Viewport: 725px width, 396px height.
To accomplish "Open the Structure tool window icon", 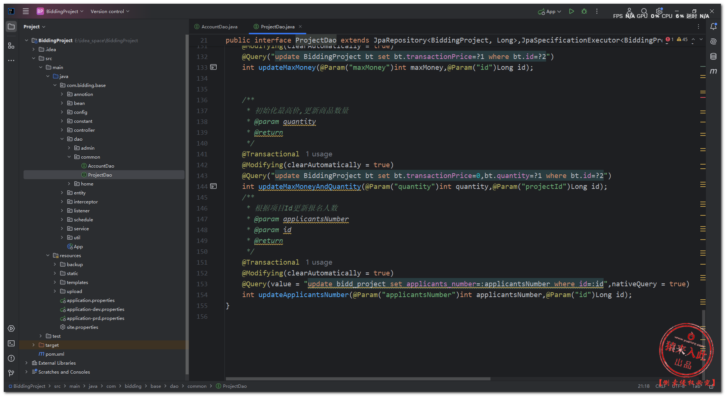I will pyautogui.click(x=11, y=46).
